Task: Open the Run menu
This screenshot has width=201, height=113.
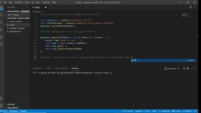Action: tap(38, 2)
